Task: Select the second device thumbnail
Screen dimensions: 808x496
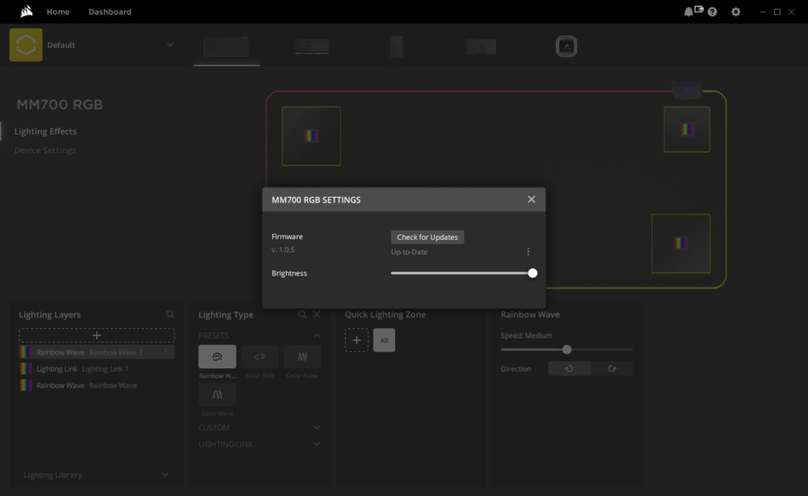Action: [x=312, y=47]
